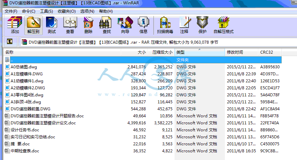Click packed size value 96,282

point(166,95)
